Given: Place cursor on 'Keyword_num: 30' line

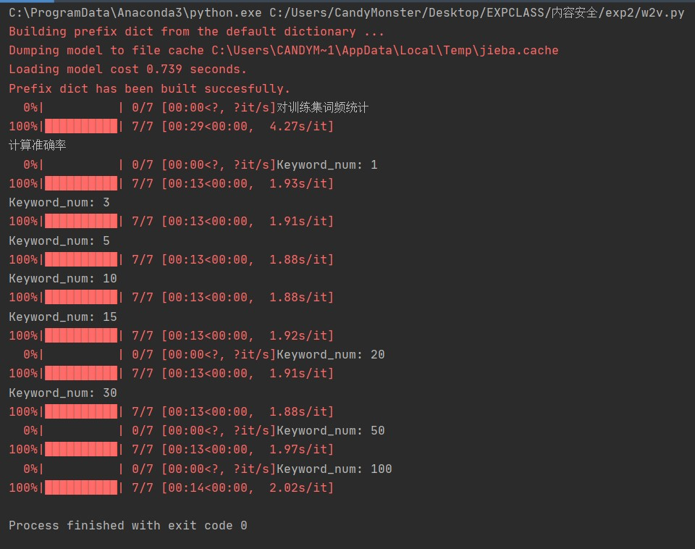Looking at the screenshot, I should (63, 393).
